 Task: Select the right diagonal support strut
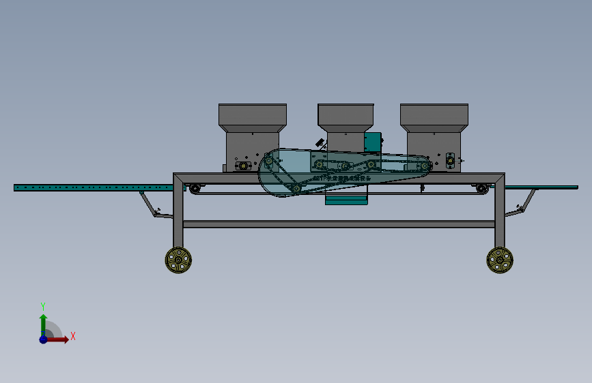528,200
